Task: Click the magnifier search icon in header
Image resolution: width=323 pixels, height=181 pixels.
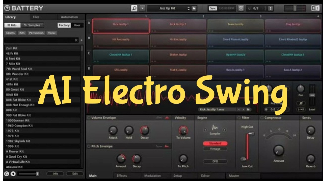Action: click(x=134, y=8)
